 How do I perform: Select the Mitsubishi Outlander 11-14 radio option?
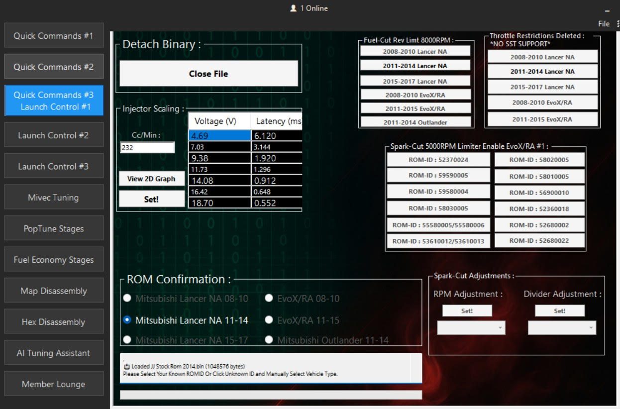[269, 340]
